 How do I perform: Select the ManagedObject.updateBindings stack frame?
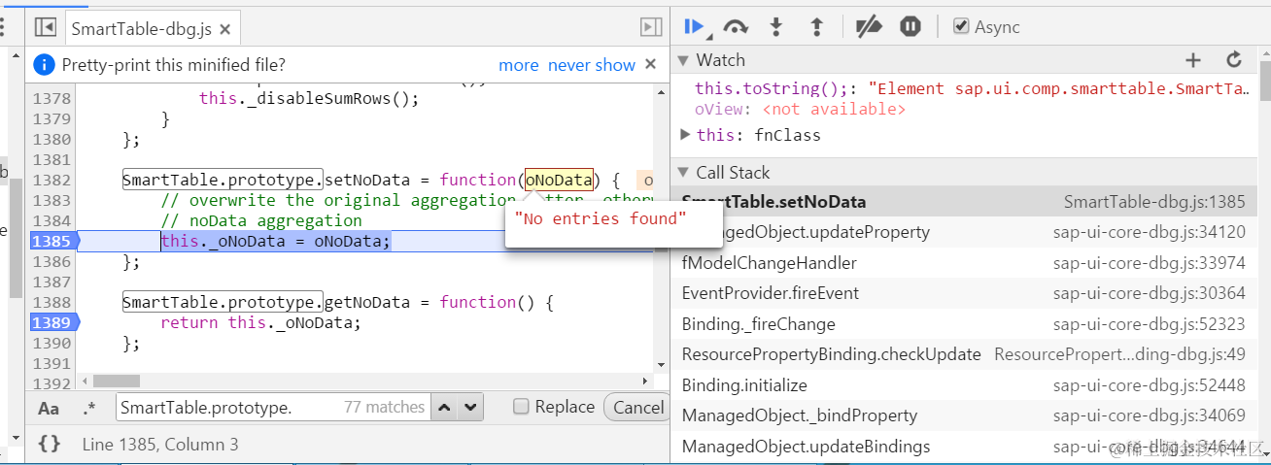964,447
